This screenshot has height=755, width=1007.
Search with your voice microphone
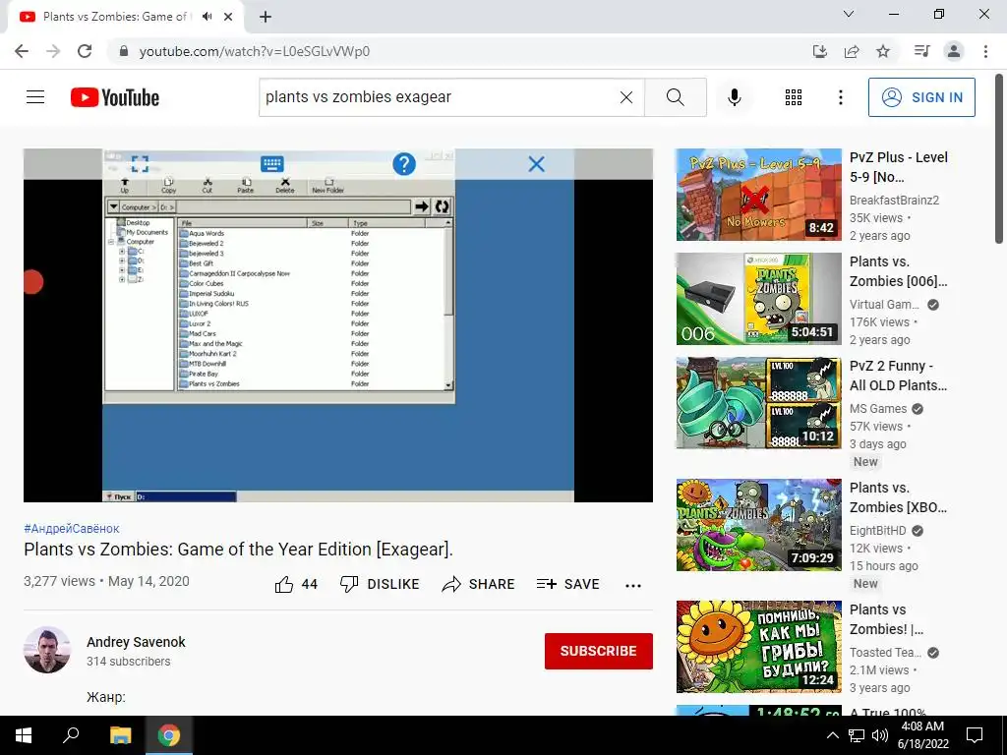pos(735,97)
